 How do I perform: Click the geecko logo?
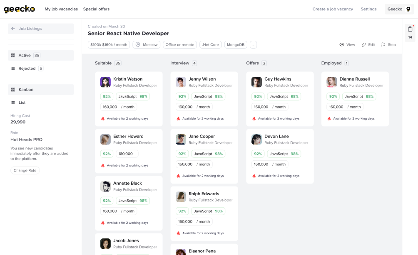tap(19, 9)
